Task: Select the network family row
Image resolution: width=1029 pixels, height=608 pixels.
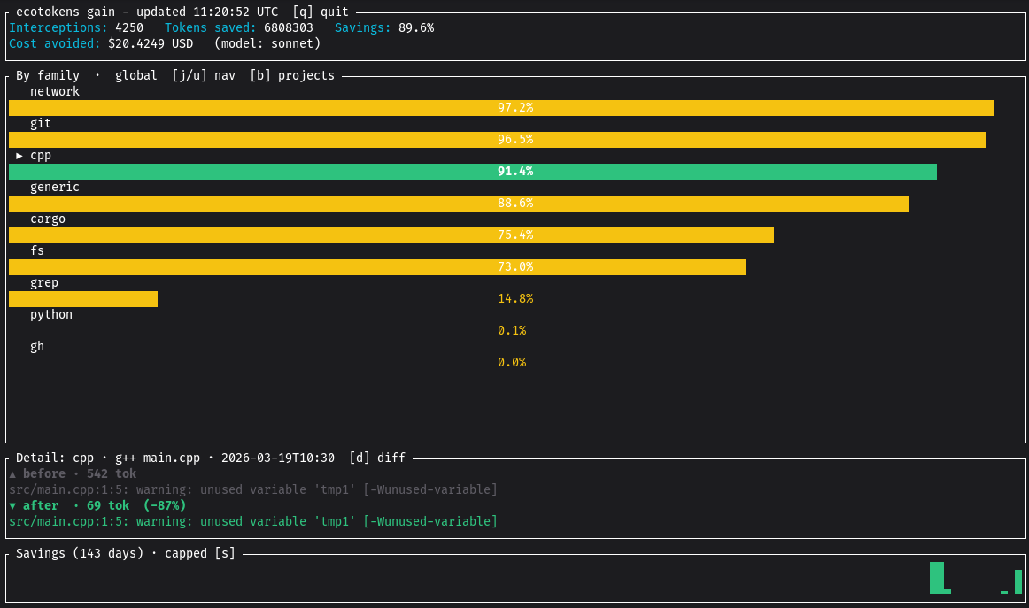Action: tap(55, 92)
